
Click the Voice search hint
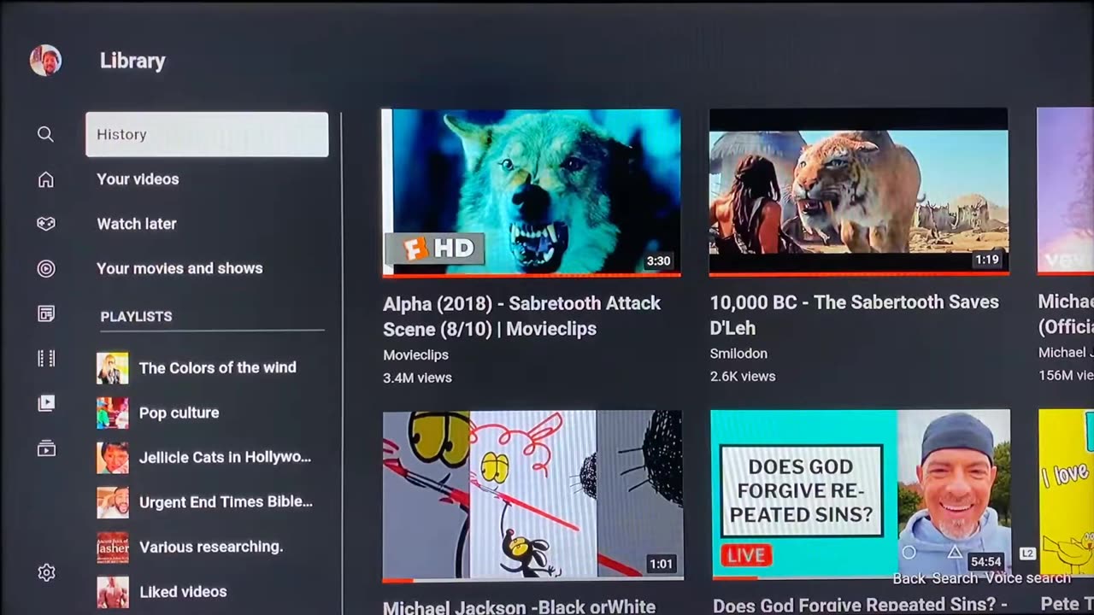(1027, 578)
